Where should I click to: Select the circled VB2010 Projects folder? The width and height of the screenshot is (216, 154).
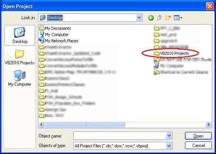click(x=171, y=53)
